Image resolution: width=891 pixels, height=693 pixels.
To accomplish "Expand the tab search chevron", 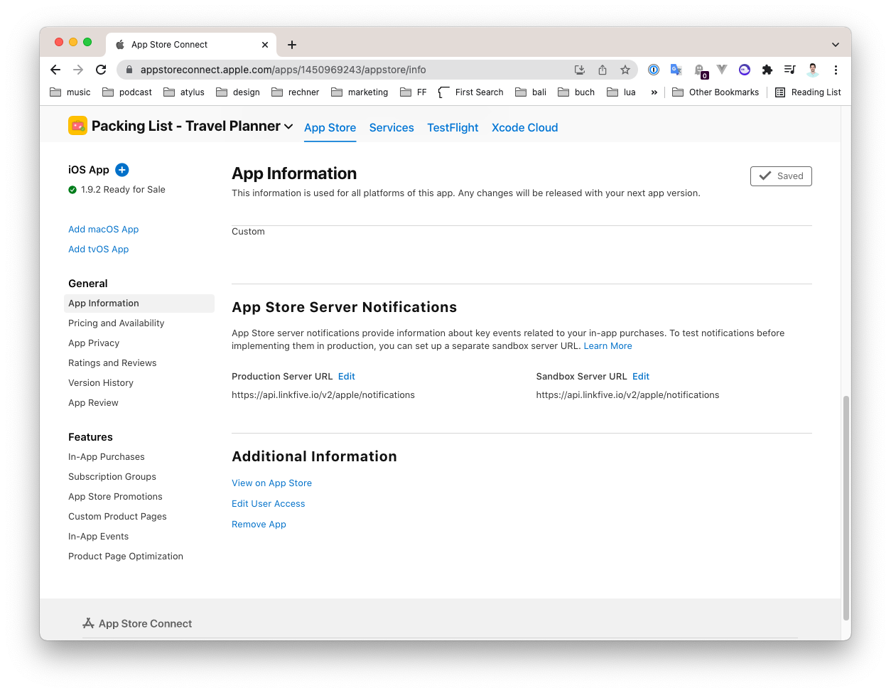I will (836, 45).
